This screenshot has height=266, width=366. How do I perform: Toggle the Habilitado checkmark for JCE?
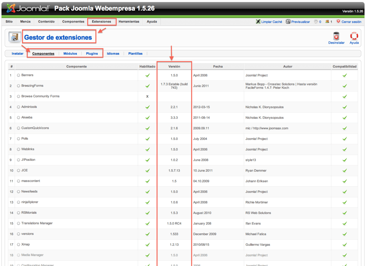[147, 170]
